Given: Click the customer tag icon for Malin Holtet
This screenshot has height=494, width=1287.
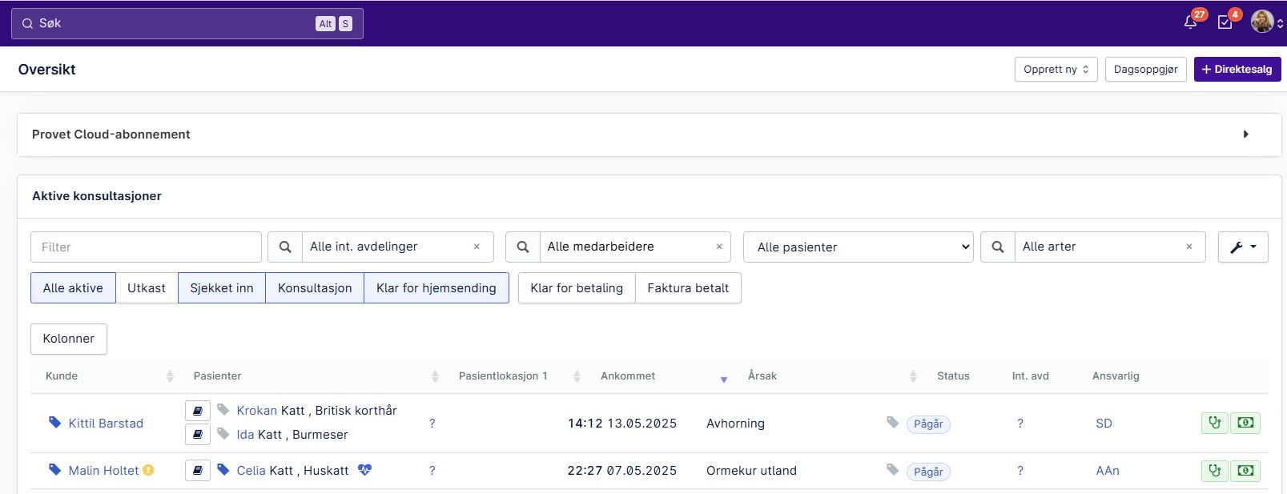Looking at the screenshot, I should (54, 469).
